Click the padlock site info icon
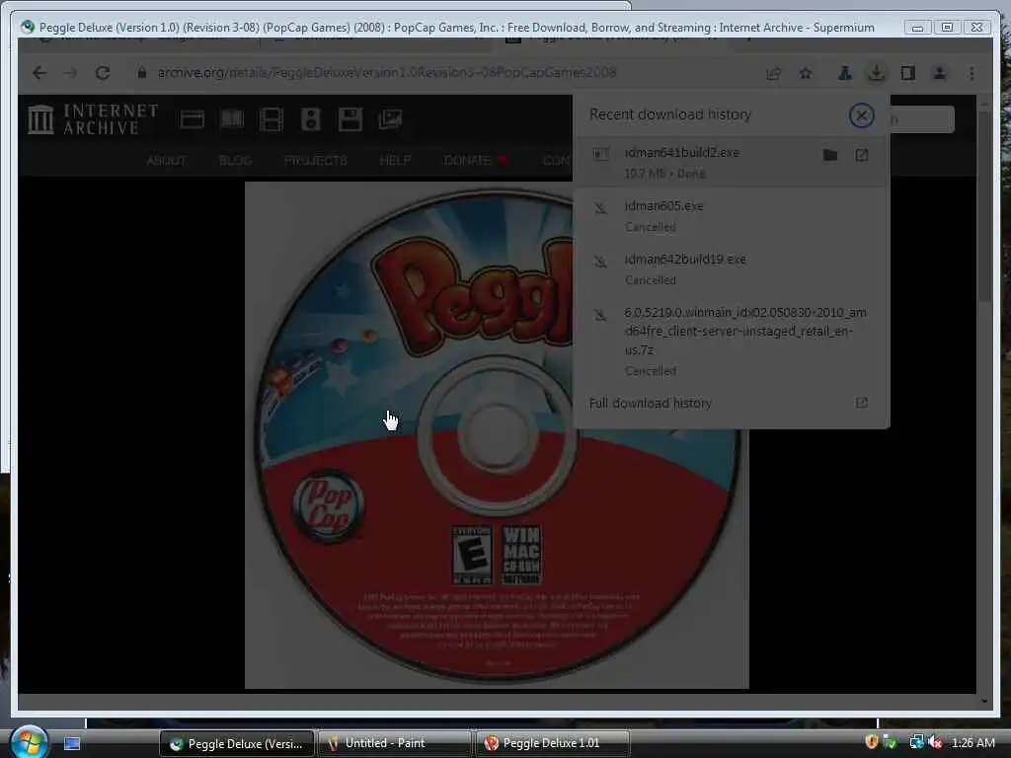The width and height of the screenshot is (1011, 758). [142, 73]
